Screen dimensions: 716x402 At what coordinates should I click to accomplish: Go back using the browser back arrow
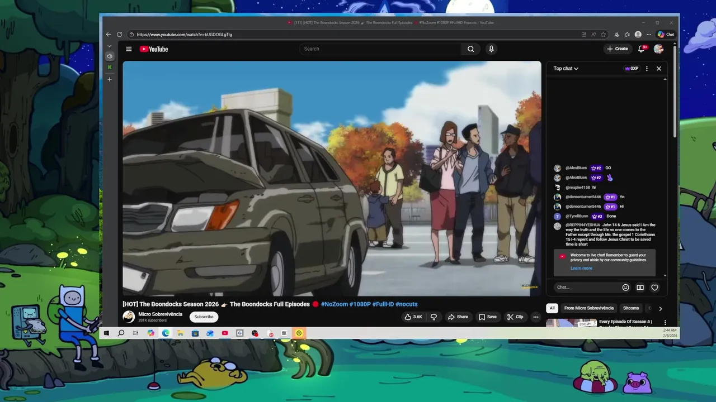click(x=109, y=34)
